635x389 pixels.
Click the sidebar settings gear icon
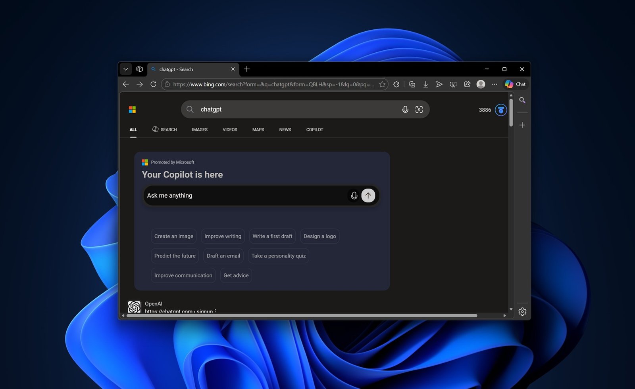(522, 312)
